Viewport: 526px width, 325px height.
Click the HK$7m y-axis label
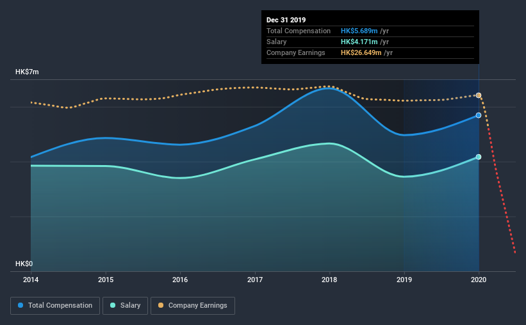coord(27,72)
